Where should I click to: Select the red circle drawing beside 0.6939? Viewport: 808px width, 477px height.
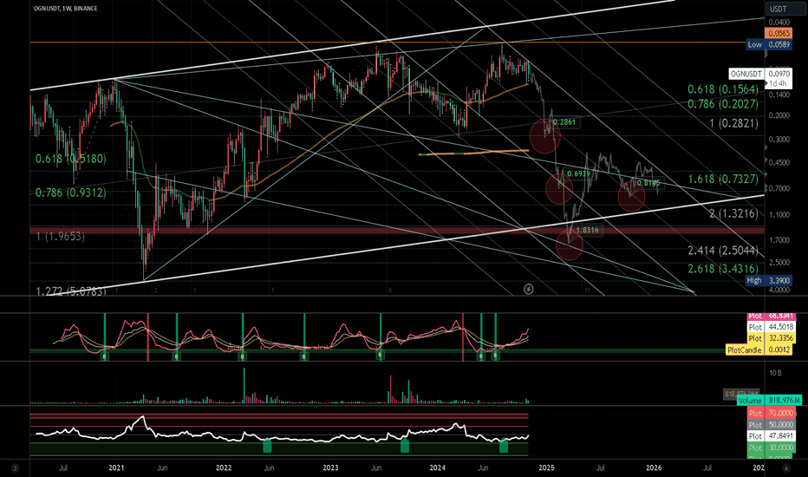[559, 188]
